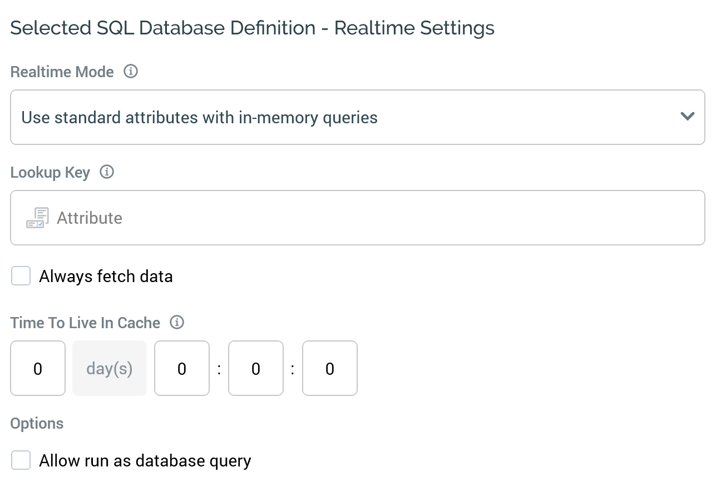This screenshot has width=721, height=482.
Task: Click the attribute icon inside the Lookup Key field
Action: (x=38, y=218)
